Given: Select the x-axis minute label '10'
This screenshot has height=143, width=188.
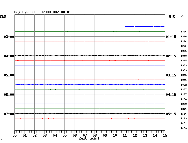Looking at the screenshot, I should click(115, 135).
